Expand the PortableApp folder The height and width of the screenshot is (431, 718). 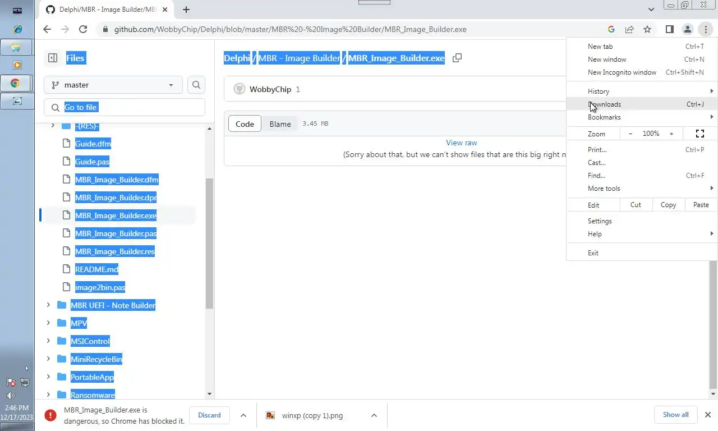48,377
